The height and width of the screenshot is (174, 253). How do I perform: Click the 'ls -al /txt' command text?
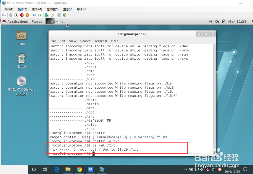[x=103, y=145]
